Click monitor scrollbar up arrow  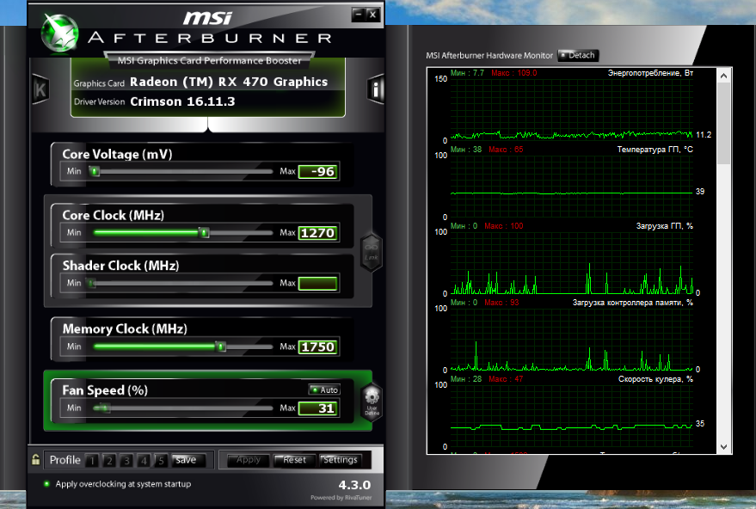(723, 76)
